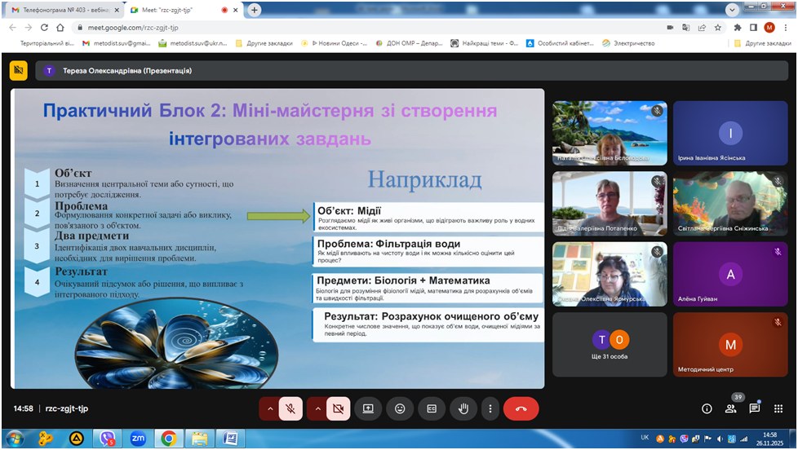Click the present screen (share) icon
This screenshot has height=450, width=798.
(368, 408)
